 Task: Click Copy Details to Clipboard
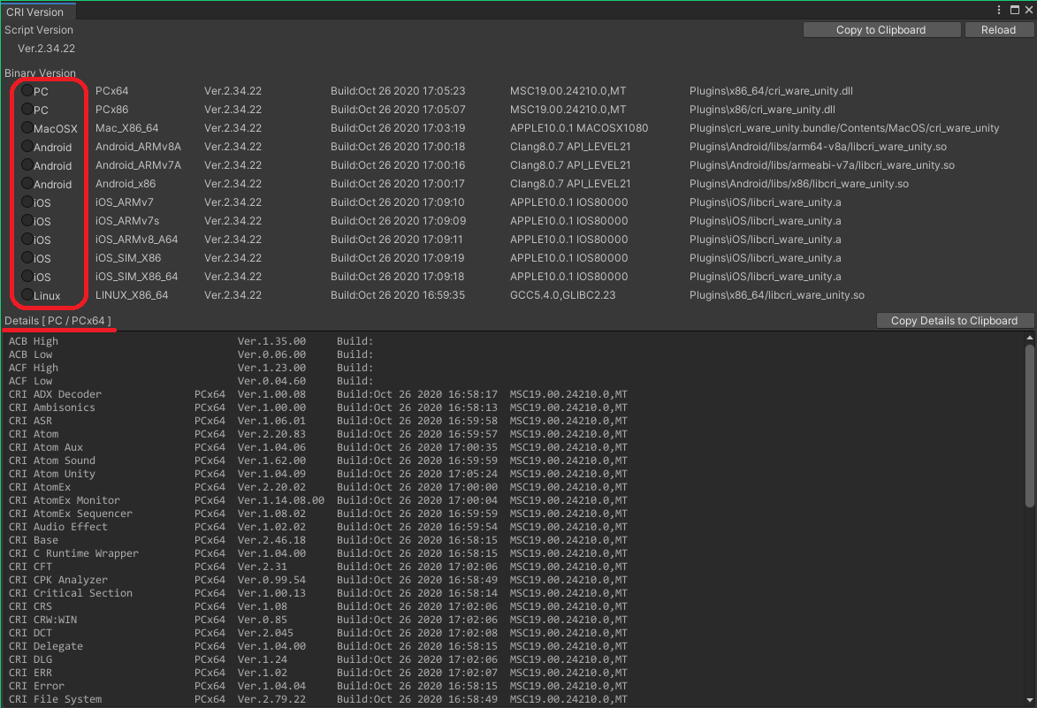click(954, 321)
